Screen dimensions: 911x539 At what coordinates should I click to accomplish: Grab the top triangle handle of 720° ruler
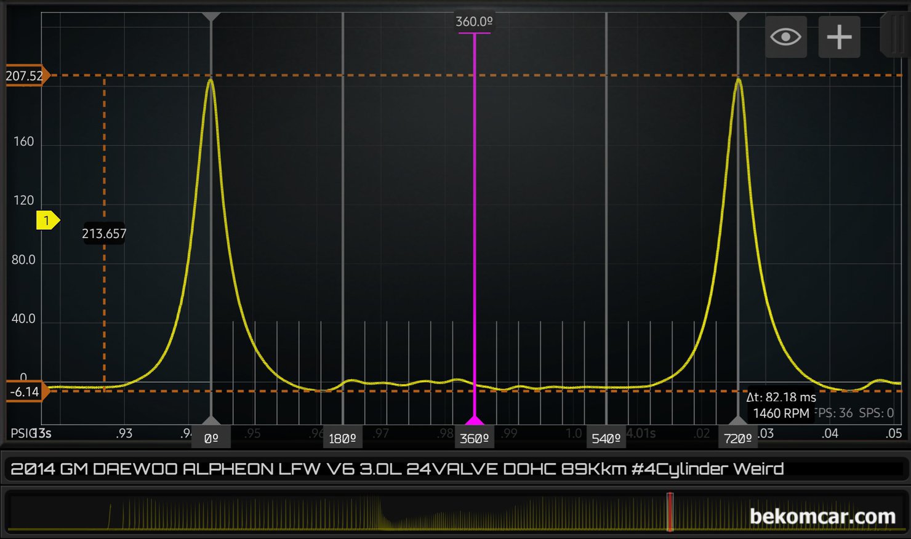tap(738, 17)
